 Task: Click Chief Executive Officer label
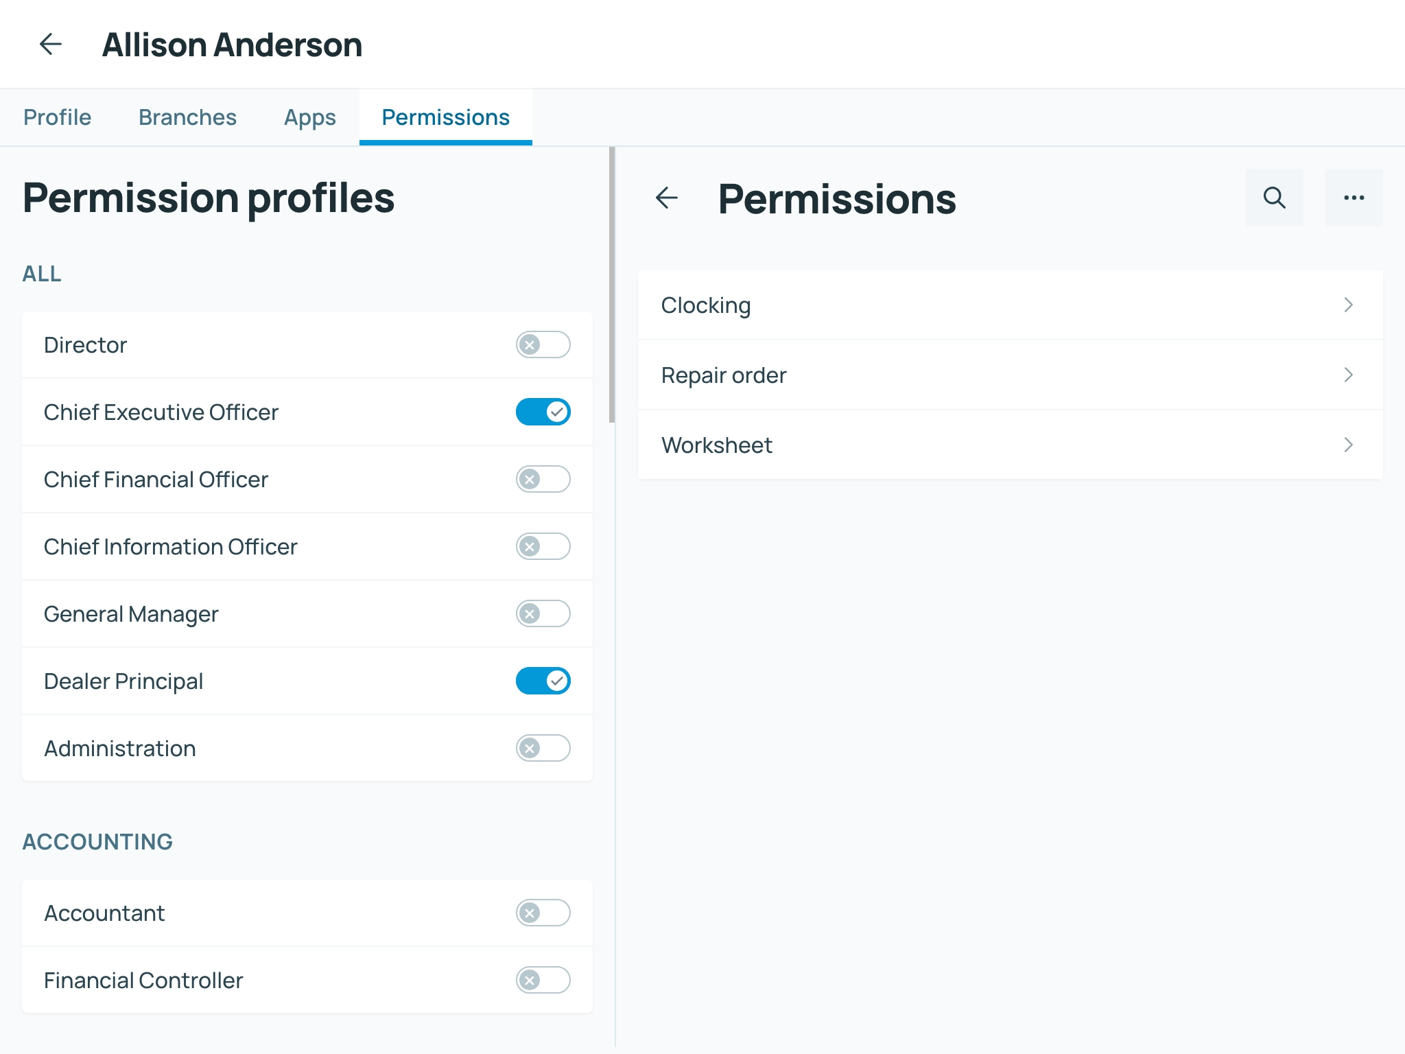(x=161, y=412)
